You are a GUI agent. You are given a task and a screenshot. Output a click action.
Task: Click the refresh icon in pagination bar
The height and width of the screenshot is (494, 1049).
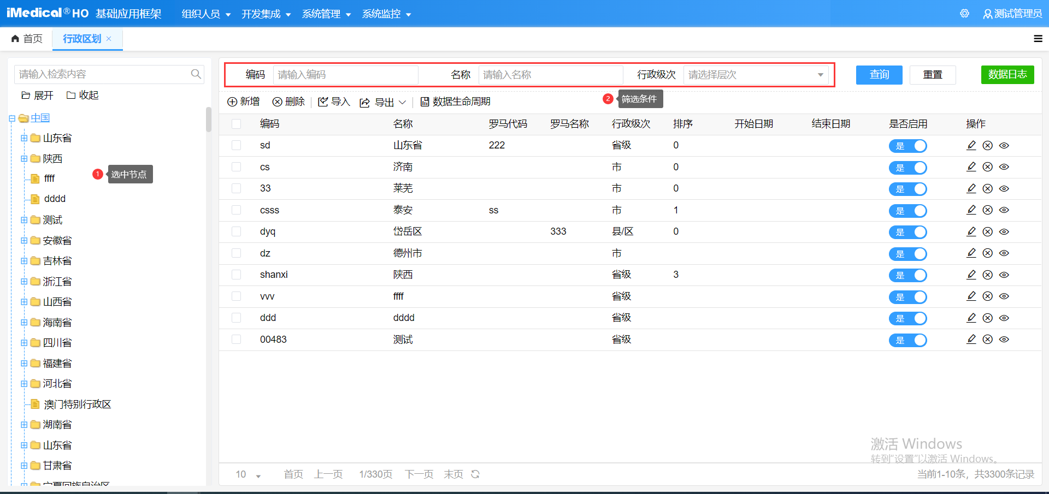point(475,474)
